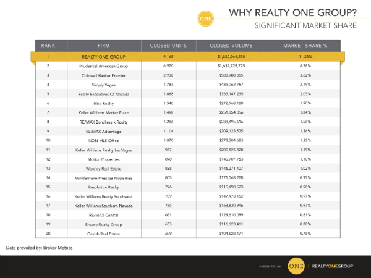The image size is (371, 278).
Task: Select the 1,104 closed units value
Action: [168, 131]
